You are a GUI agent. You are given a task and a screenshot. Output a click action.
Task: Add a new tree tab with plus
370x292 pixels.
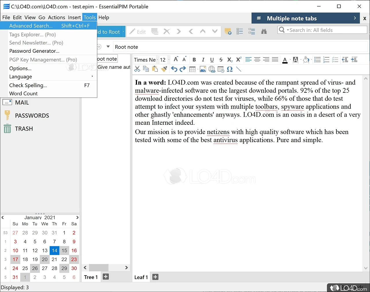point(106,277)
